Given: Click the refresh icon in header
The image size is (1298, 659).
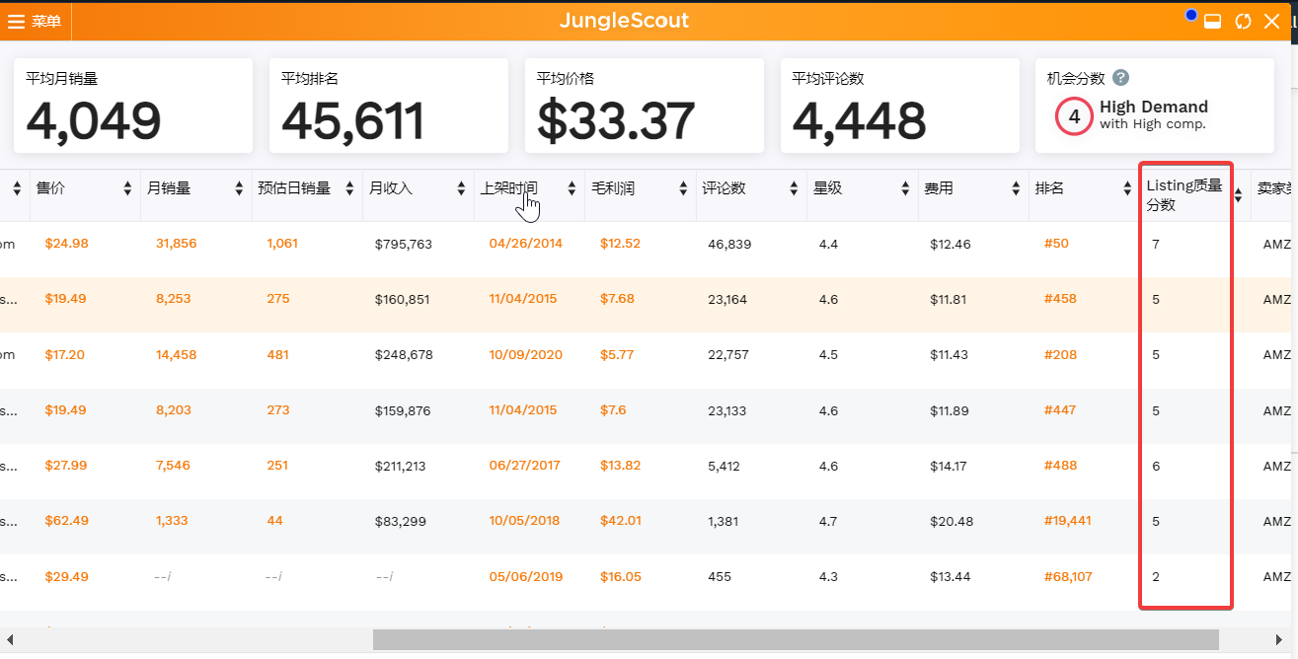Looking at the screenshot, I should click(1243, 22).
